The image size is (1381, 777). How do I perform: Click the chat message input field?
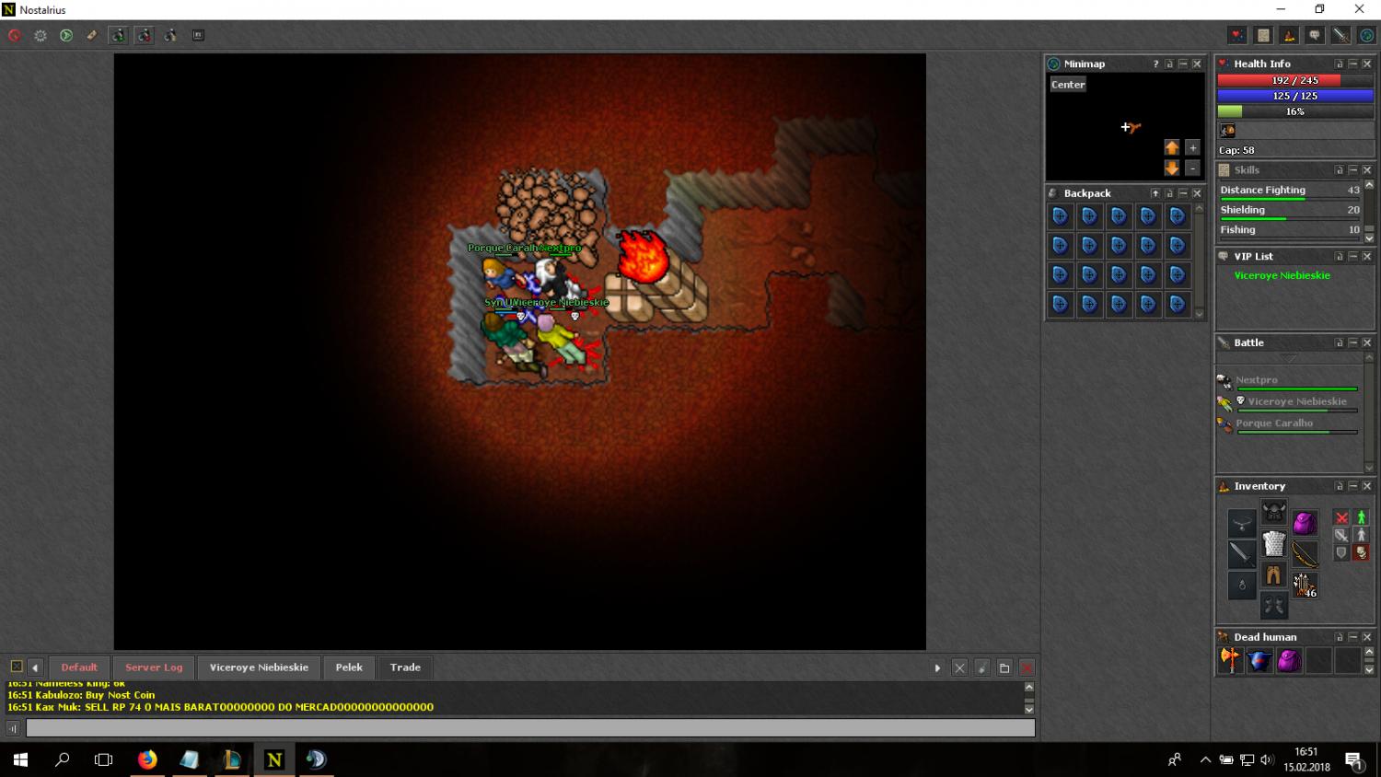(x=530, y=728)
